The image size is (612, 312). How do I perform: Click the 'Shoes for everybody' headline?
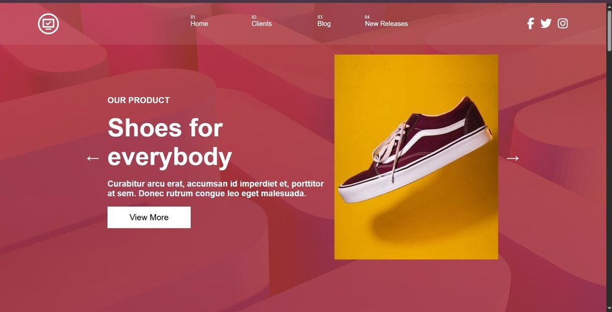(169, 142)
